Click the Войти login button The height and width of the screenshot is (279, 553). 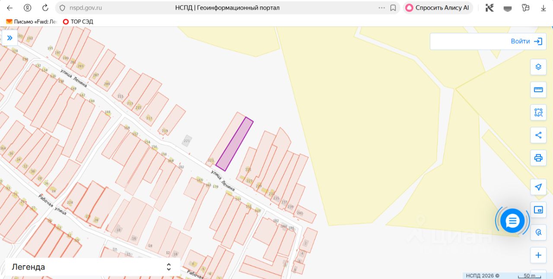526,42
